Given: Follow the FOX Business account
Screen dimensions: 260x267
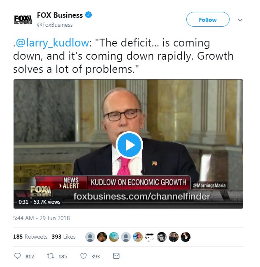Looking at the screenshot, I should [208, 19].
